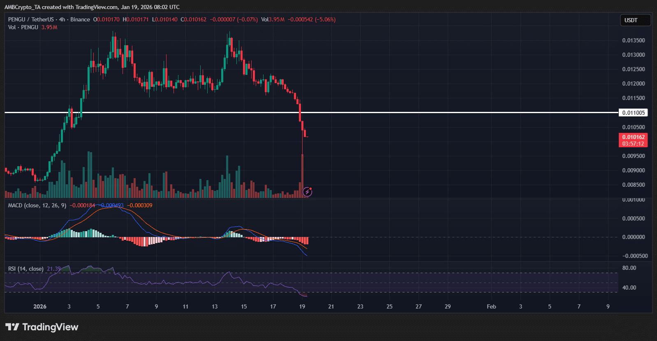
Task: Select the RSI indicator legend
Action: [25, 269]
